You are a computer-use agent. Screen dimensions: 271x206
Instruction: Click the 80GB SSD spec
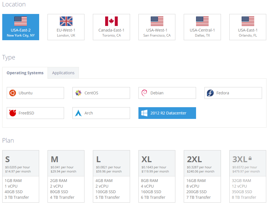point(59,192)
